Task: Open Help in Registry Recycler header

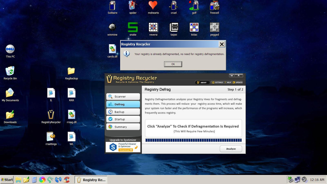Action: pyautogui.click(x=228, y=83)
